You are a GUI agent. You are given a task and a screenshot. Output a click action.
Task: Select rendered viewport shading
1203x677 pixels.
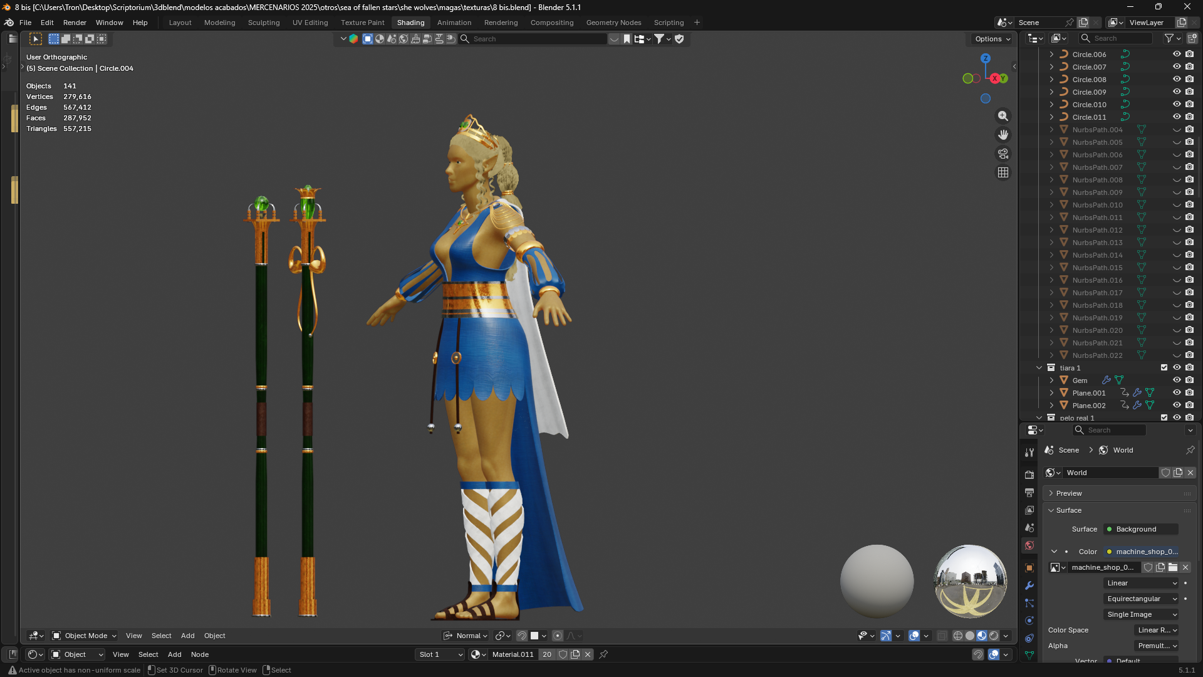[994, 636]
